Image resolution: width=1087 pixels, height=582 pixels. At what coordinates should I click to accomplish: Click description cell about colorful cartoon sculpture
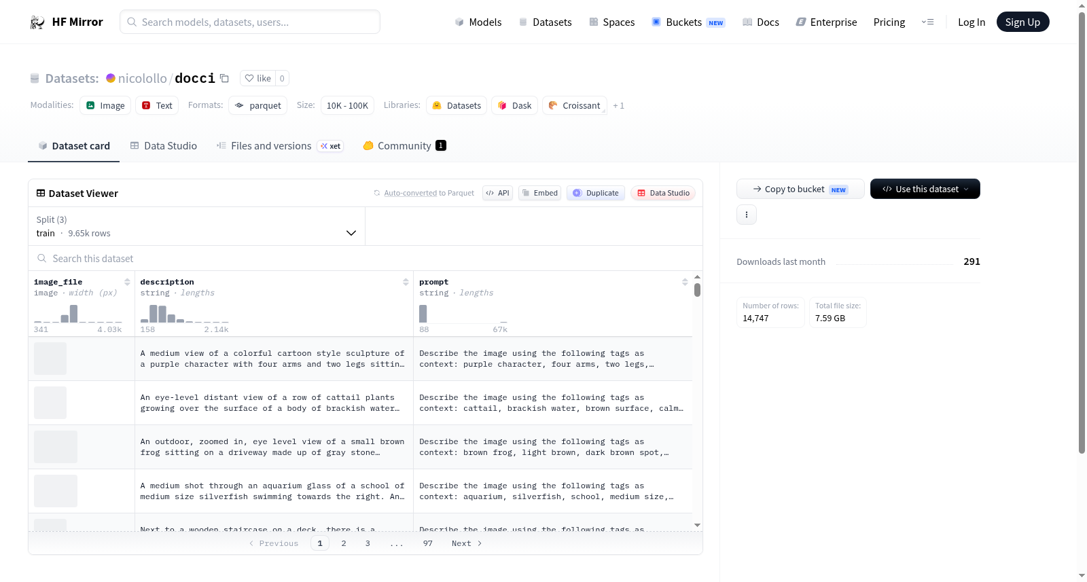coord(274,359)
